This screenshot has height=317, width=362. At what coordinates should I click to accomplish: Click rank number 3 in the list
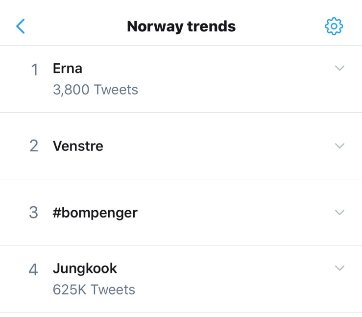tap(34, 213)
